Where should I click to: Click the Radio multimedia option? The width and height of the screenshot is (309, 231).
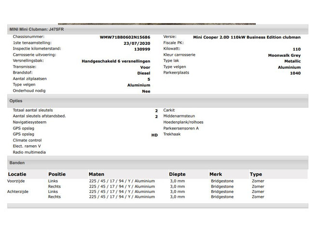(x=29, y=152)
